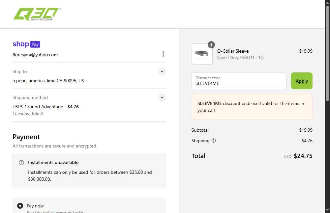The width and height of the screenshot is (330, 213).
Task: Click the address 'a pepe, america, lima CA 90095, US'
Action: pyautogui.click(x=48, y=81)
